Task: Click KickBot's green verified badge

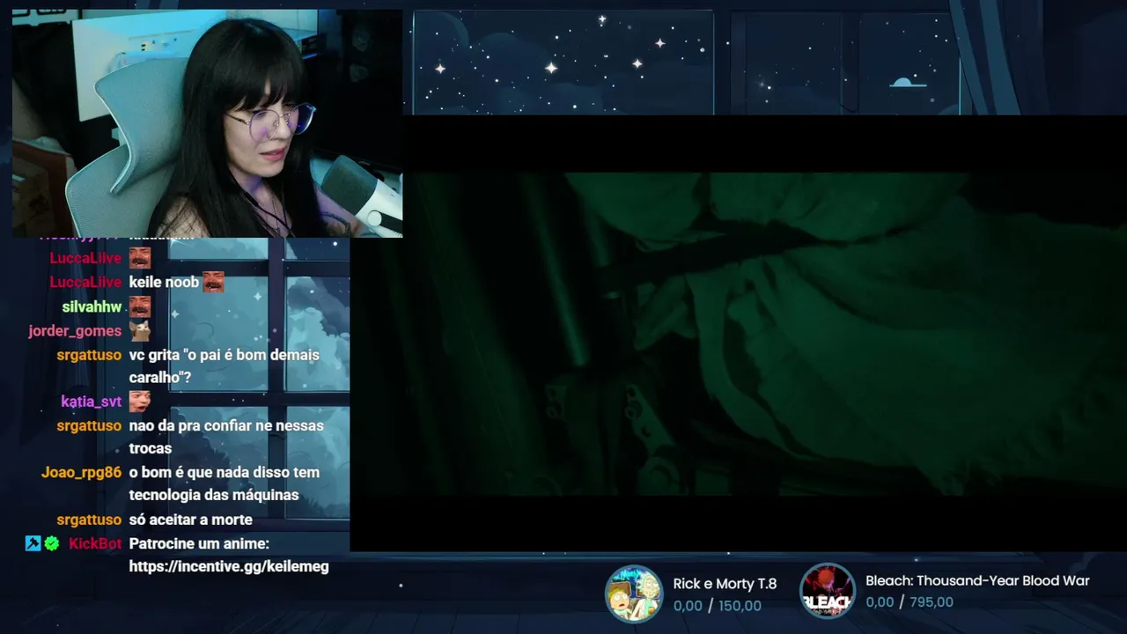Action: [x=52, y=543]
